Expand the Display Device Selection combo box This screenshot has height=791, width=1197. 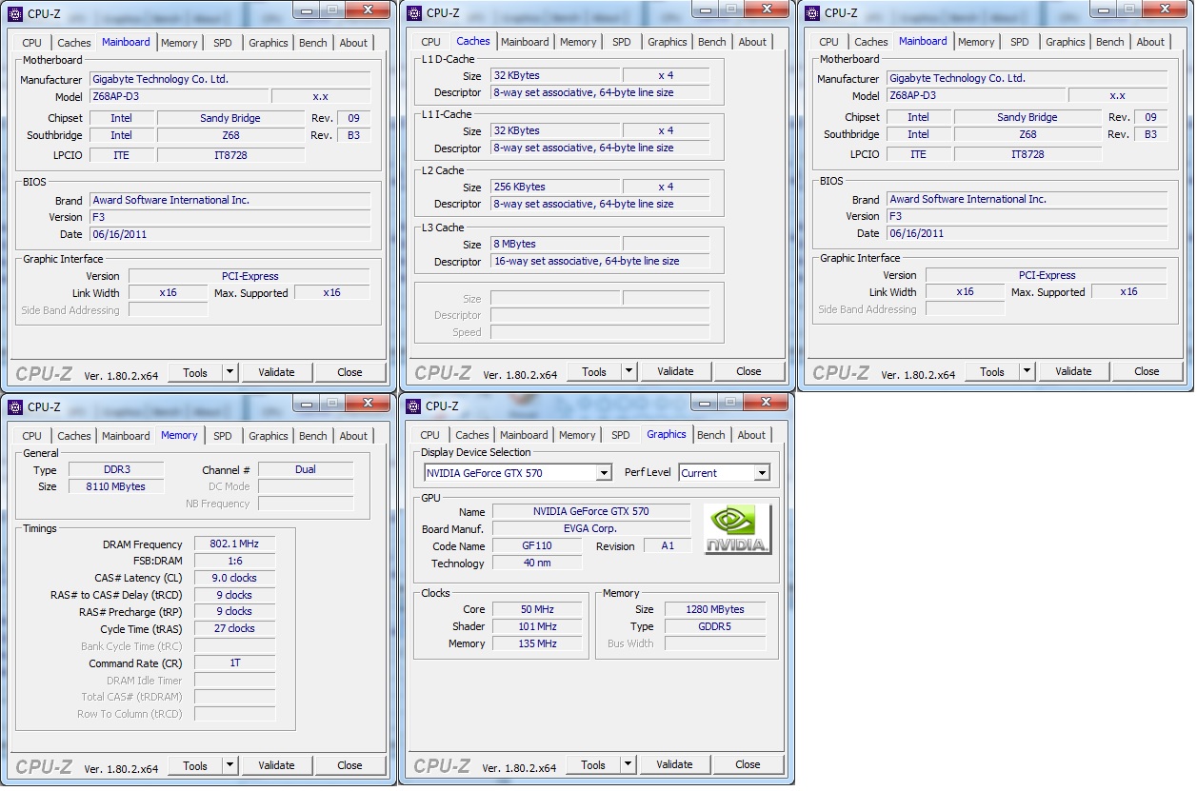[604, 473]
